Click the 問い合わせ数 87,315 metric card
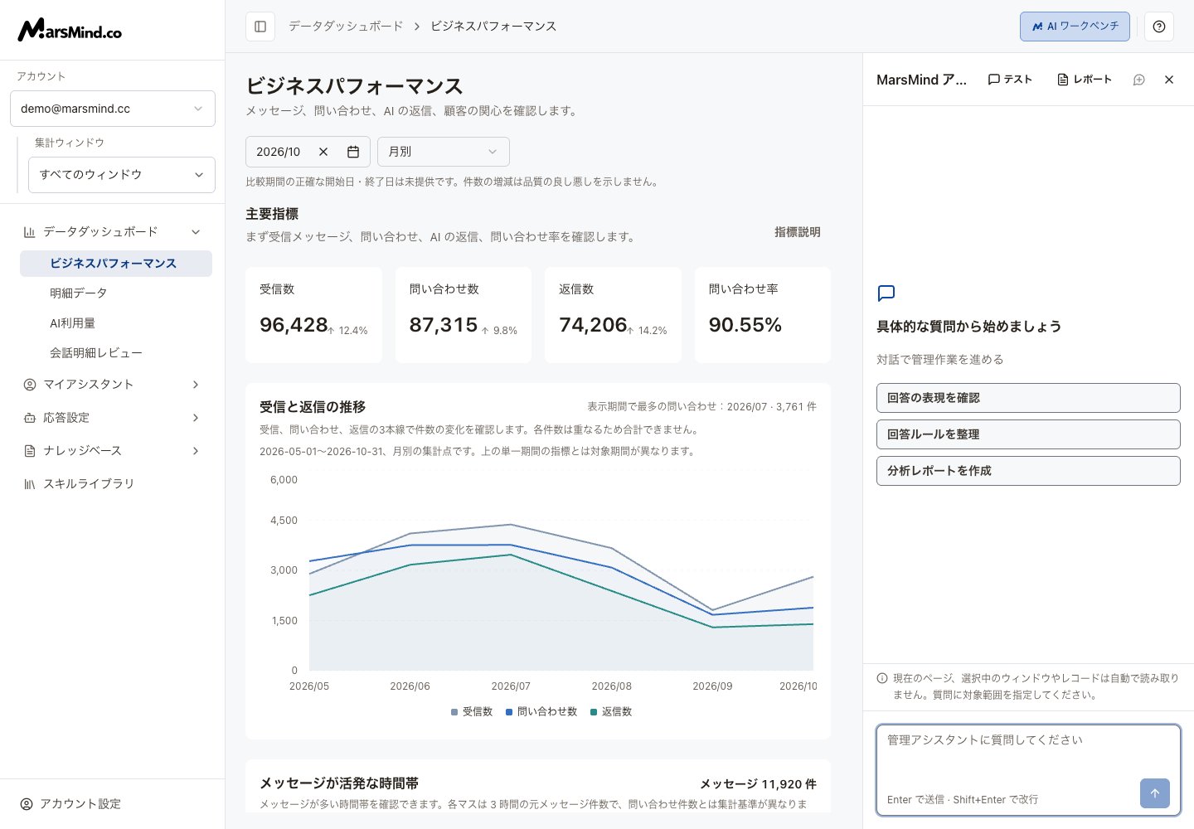The width and height of the screenshot is (1194, 829). [x=464, y=315]
